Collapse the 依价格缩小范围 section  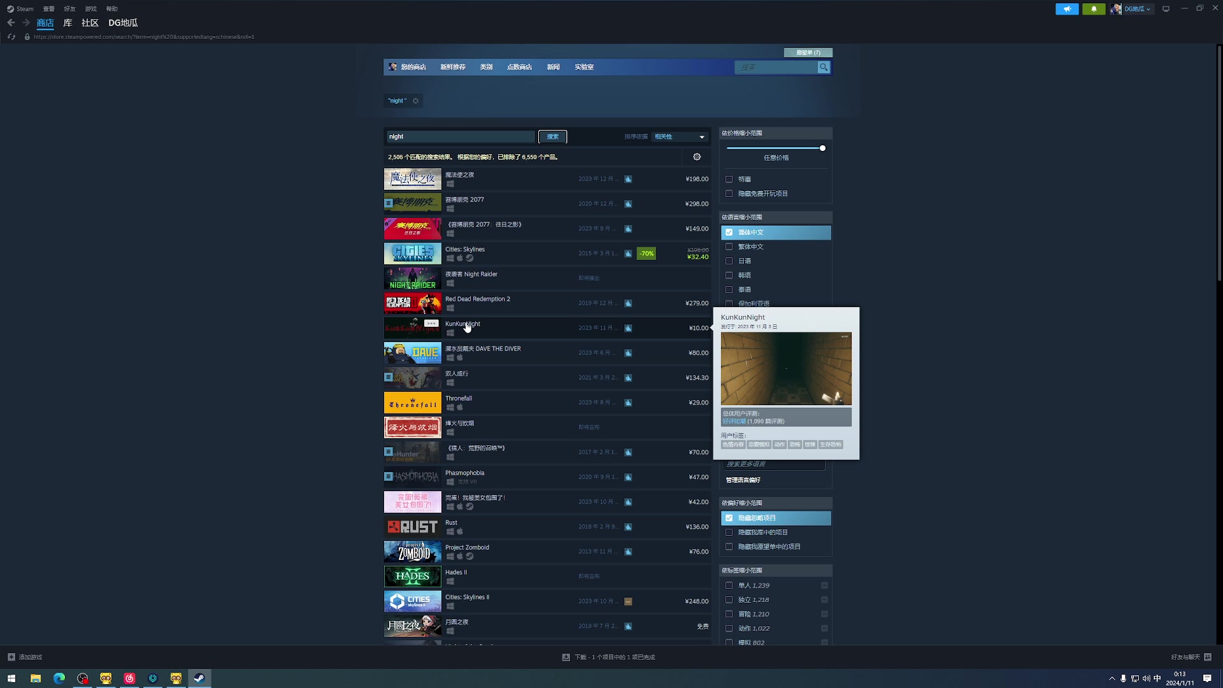point(776,133)
